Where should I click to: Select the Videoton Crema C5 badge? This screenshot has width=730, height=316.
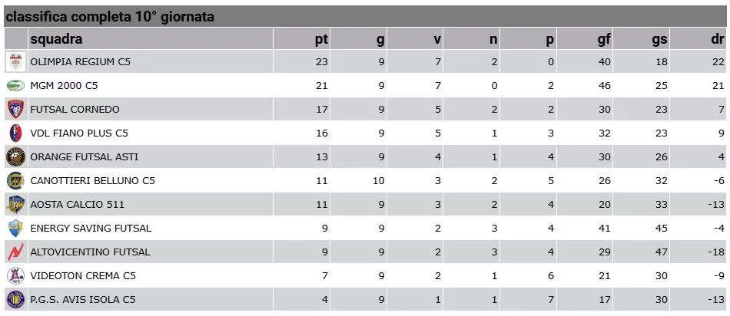point(16,276)
